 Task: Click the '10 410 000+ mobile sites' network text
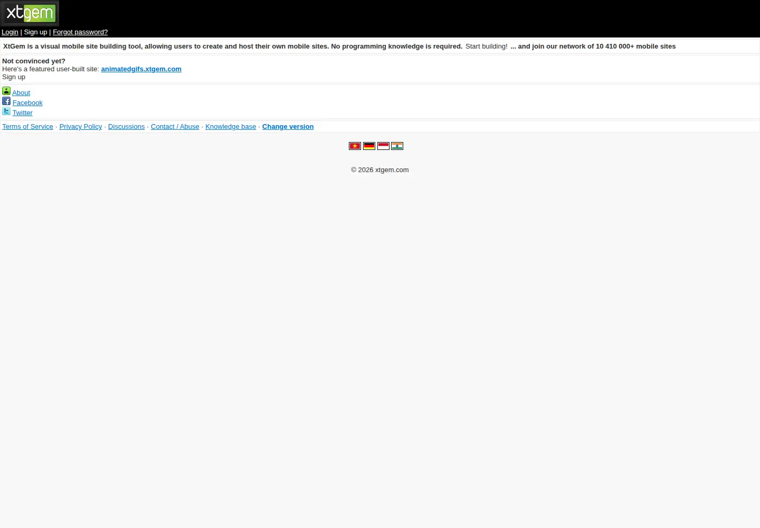click(635, 46)
